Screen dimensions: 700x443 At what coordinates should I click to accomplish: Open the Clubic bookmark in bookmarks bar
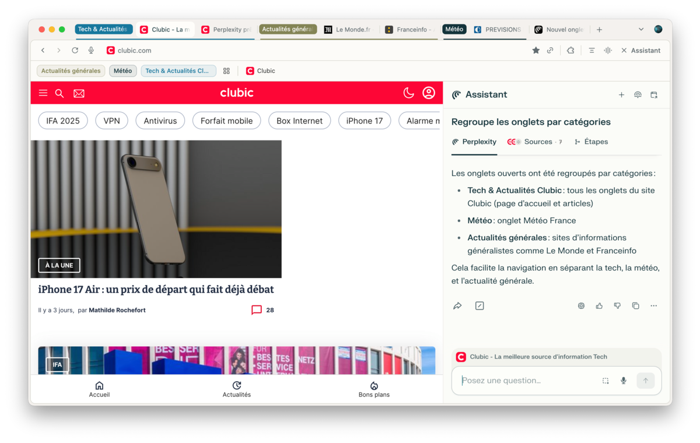[x=260, y=71]
